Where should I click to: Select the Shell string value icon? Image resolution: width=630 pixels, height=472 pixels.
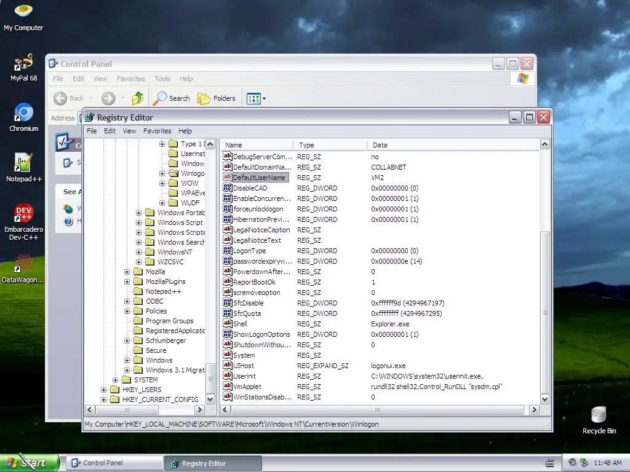pyautogui.click(x=228, y=323)
